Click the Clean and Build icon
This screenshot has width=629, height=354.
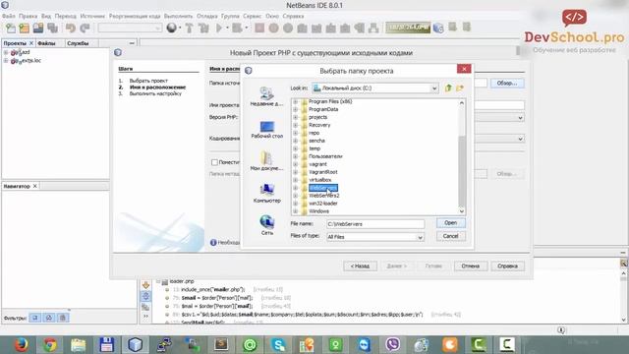(203, 29)
